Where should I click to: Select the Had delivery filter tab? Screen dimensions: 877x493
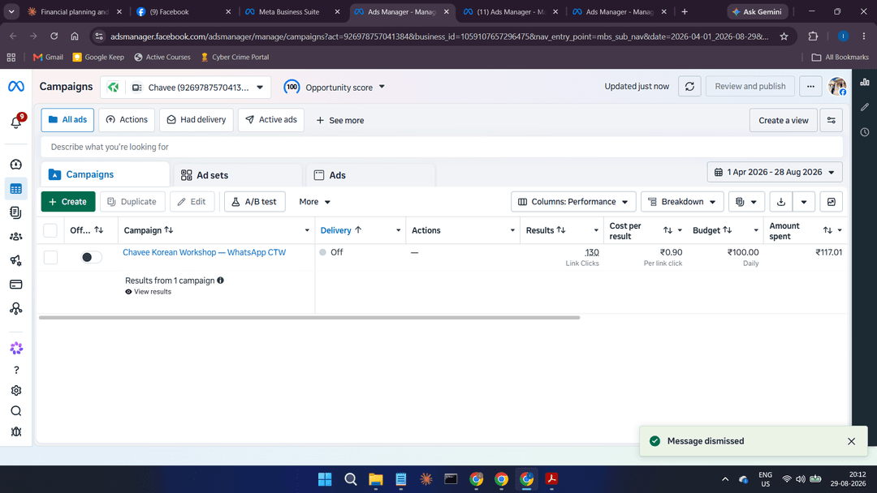[x=197, y=120]
